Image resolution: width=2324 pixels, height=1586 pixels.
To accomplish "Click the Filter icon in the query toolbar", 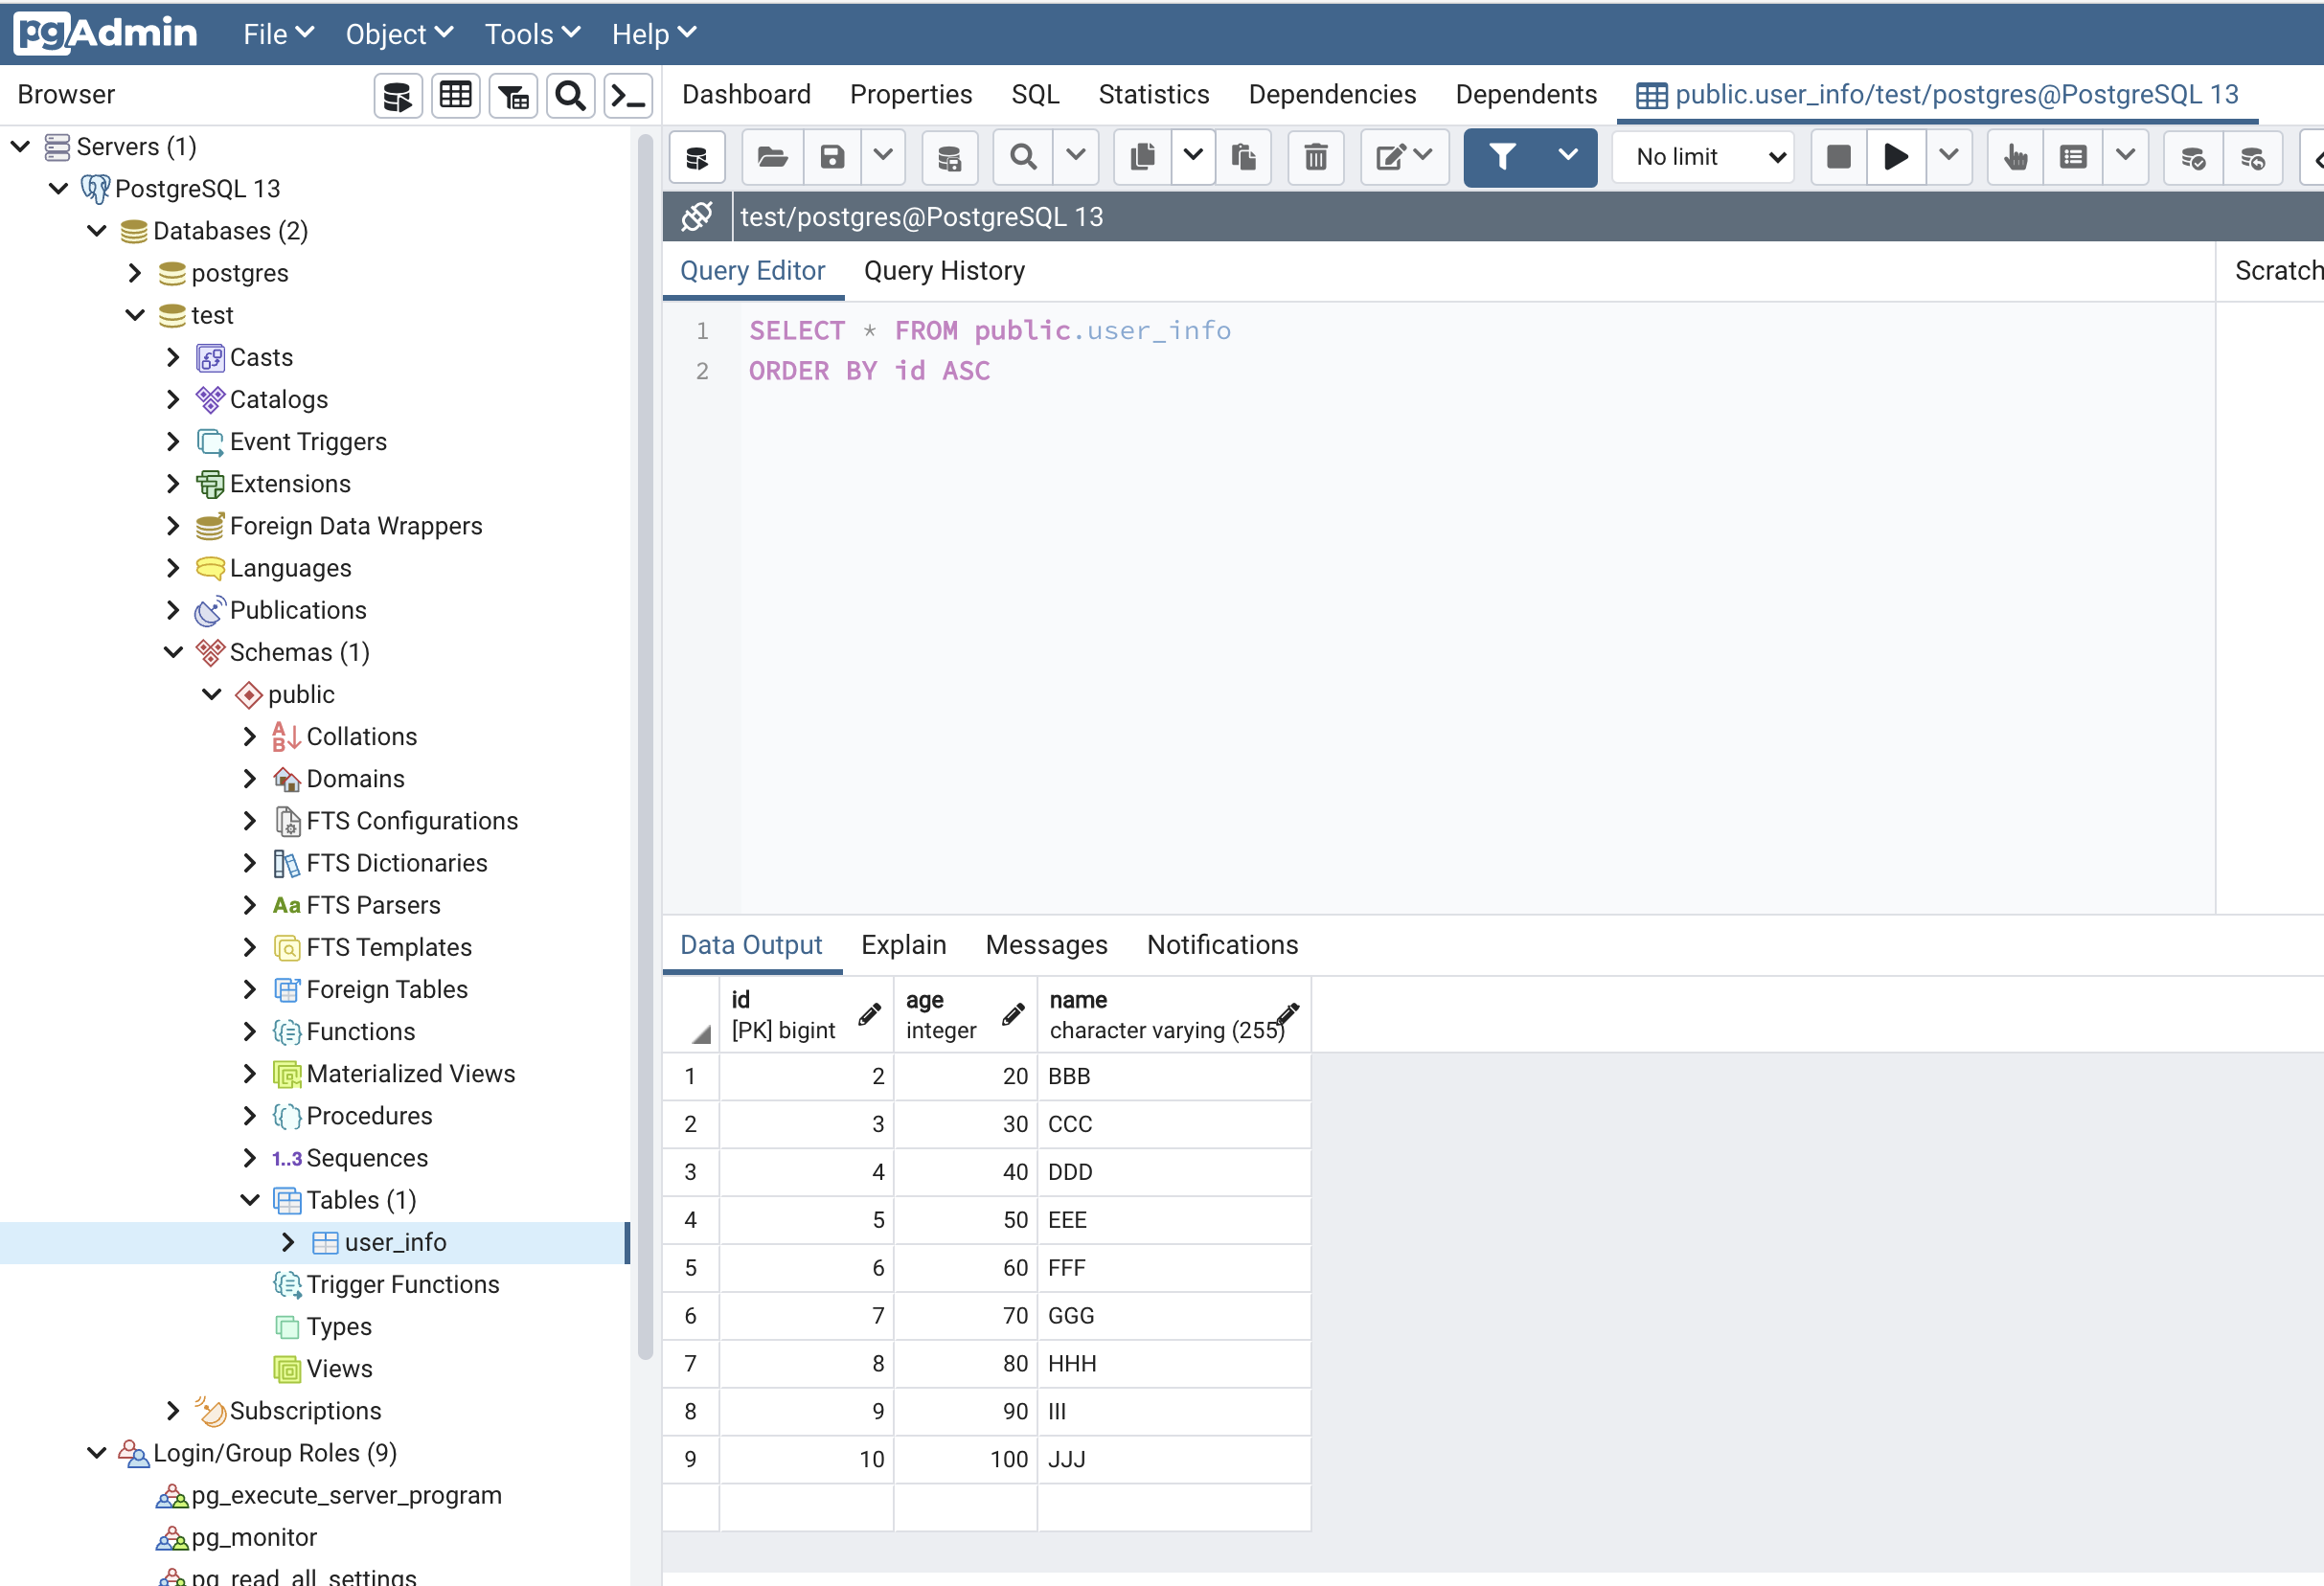I will (1502, 157).
